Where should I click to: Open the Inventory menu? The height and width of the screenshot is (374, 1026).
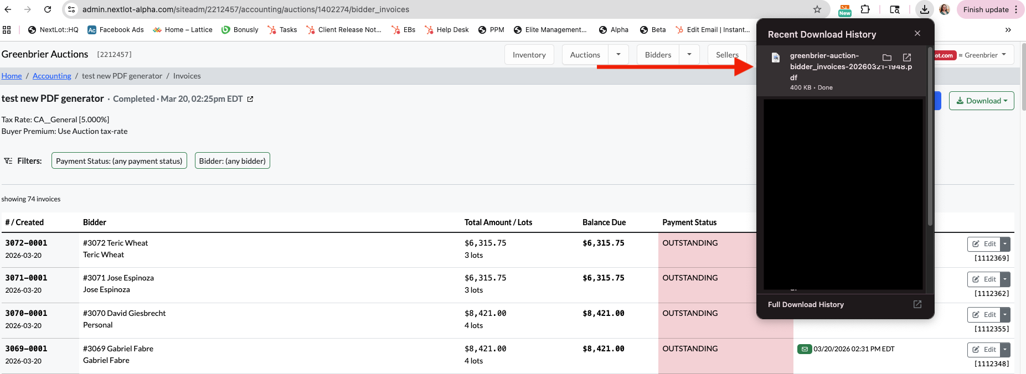tap(529, 55)
